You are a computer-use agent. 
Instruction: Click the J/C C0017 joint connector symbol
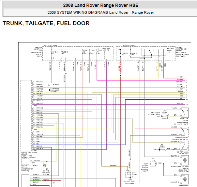[165, 116]
